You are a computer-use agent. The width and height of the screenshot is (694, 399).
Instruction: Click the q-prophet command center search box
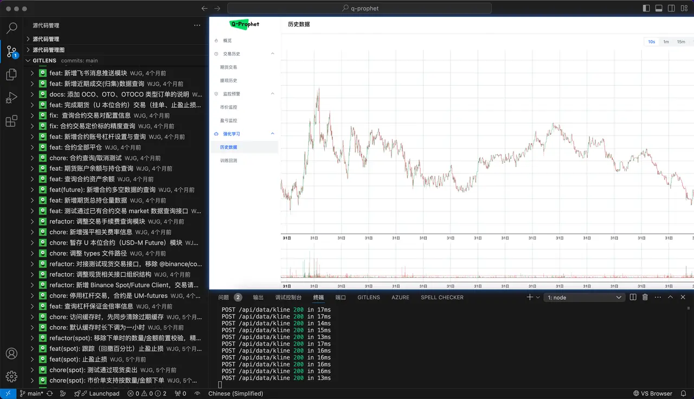tap(359, 8)
